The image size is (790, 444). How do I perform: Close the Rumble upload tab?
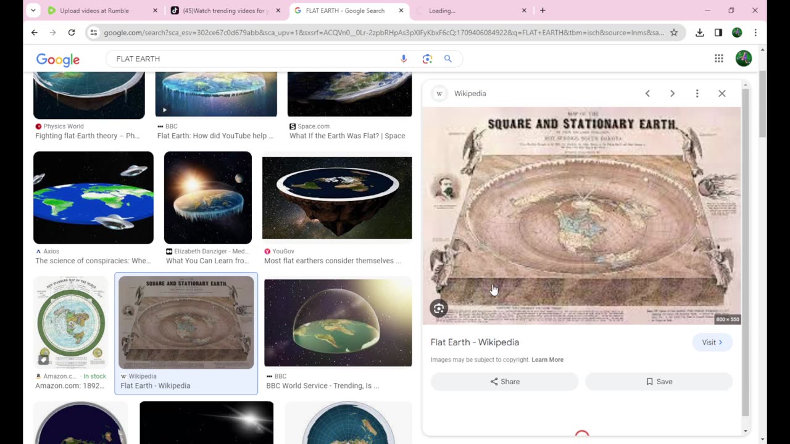tap(155, 10)
